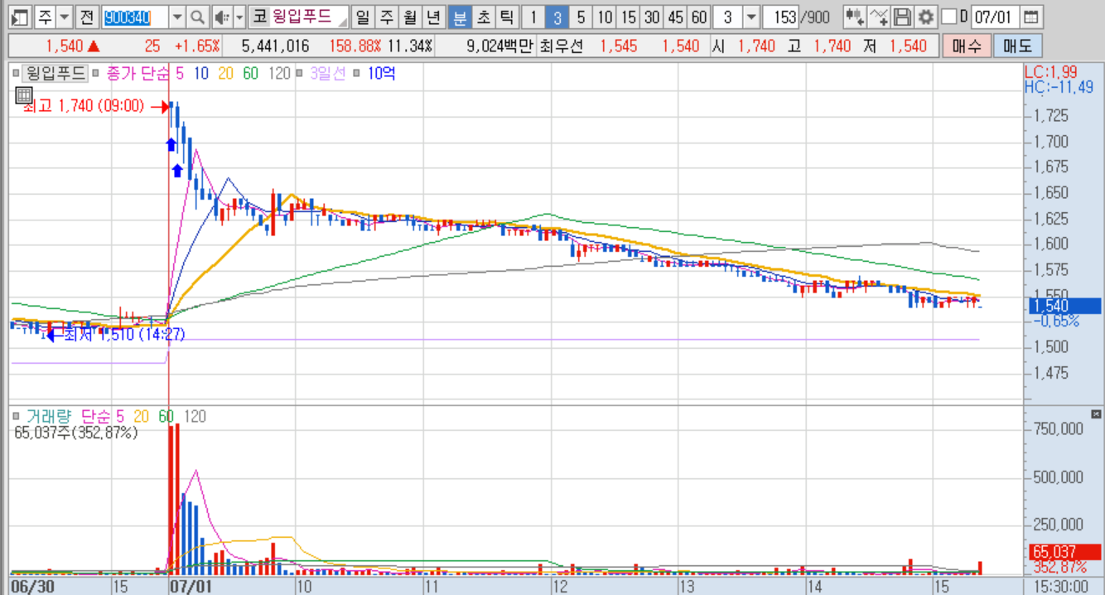Click the green 60 moving average legend
The height and width of the screenshot is (595, 1105).
tap(251, 74)
